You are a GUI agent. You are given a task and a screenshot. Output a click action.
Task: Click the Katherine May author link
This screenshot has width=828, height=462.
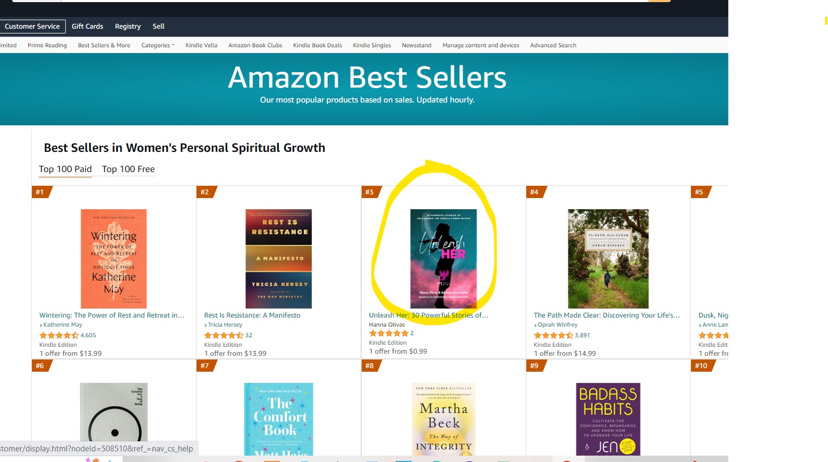click(63, 325)
